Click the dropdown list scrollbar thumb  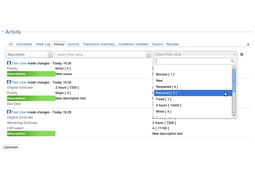pyautogui.click(x=234, y=80)
